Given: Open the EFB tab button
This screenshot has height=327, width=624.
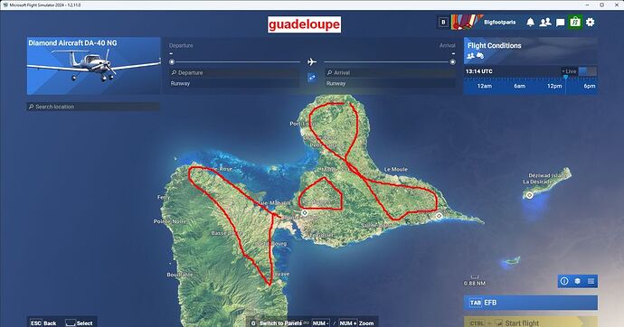Looking at the screenshot, I should coord(531,303).
